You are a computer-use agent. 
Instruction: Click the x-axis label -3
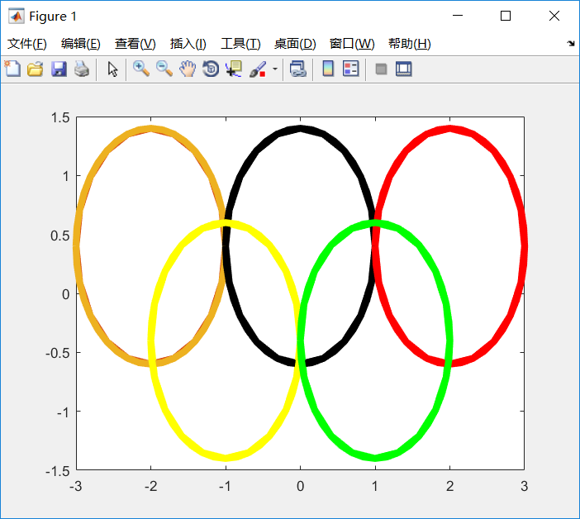75,486
